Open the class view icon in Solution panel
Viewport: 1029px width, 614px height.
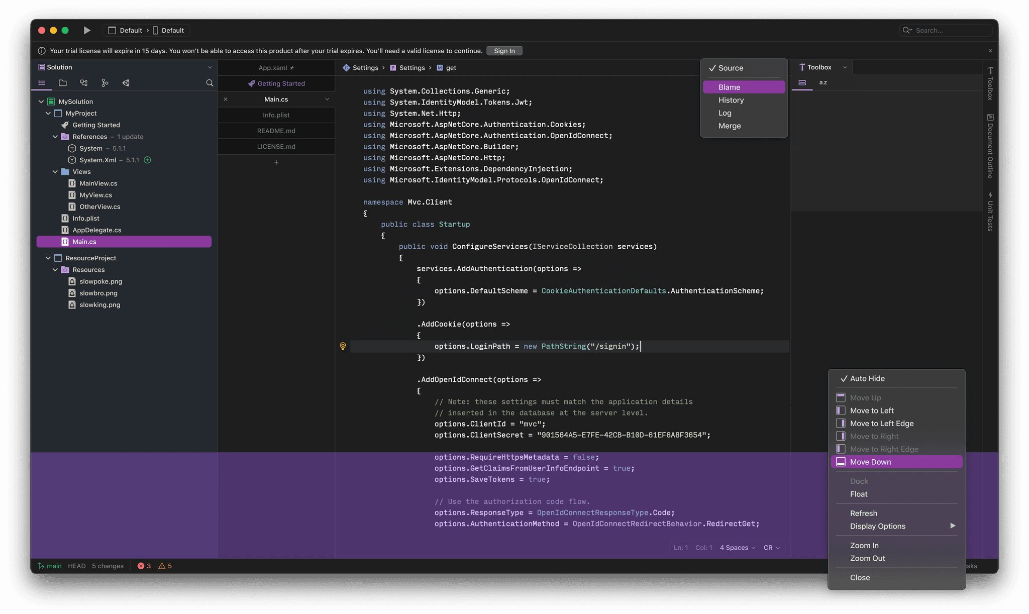point(84,83)
